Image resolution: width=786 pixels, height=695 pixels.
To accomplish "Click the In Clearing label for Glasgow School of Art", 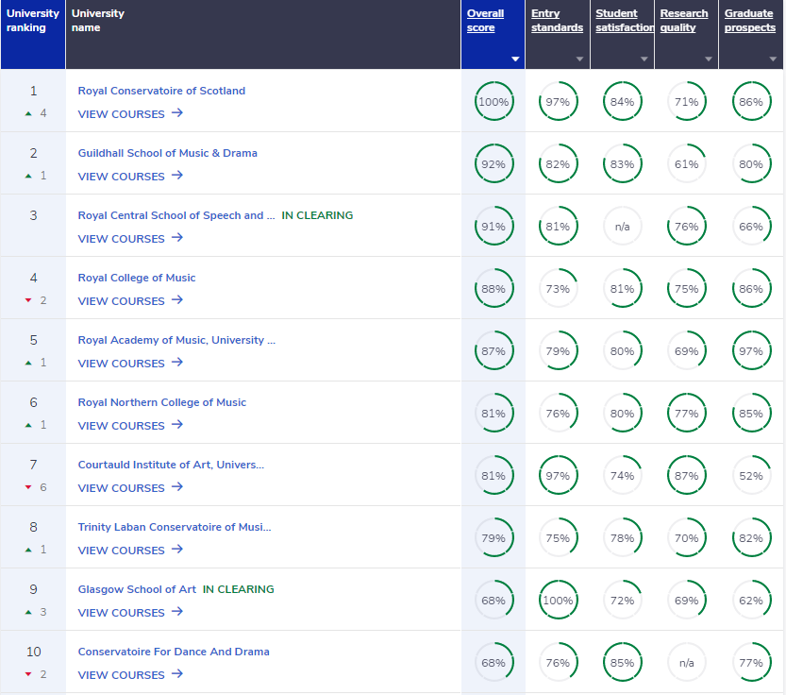I will click(239, 589).
